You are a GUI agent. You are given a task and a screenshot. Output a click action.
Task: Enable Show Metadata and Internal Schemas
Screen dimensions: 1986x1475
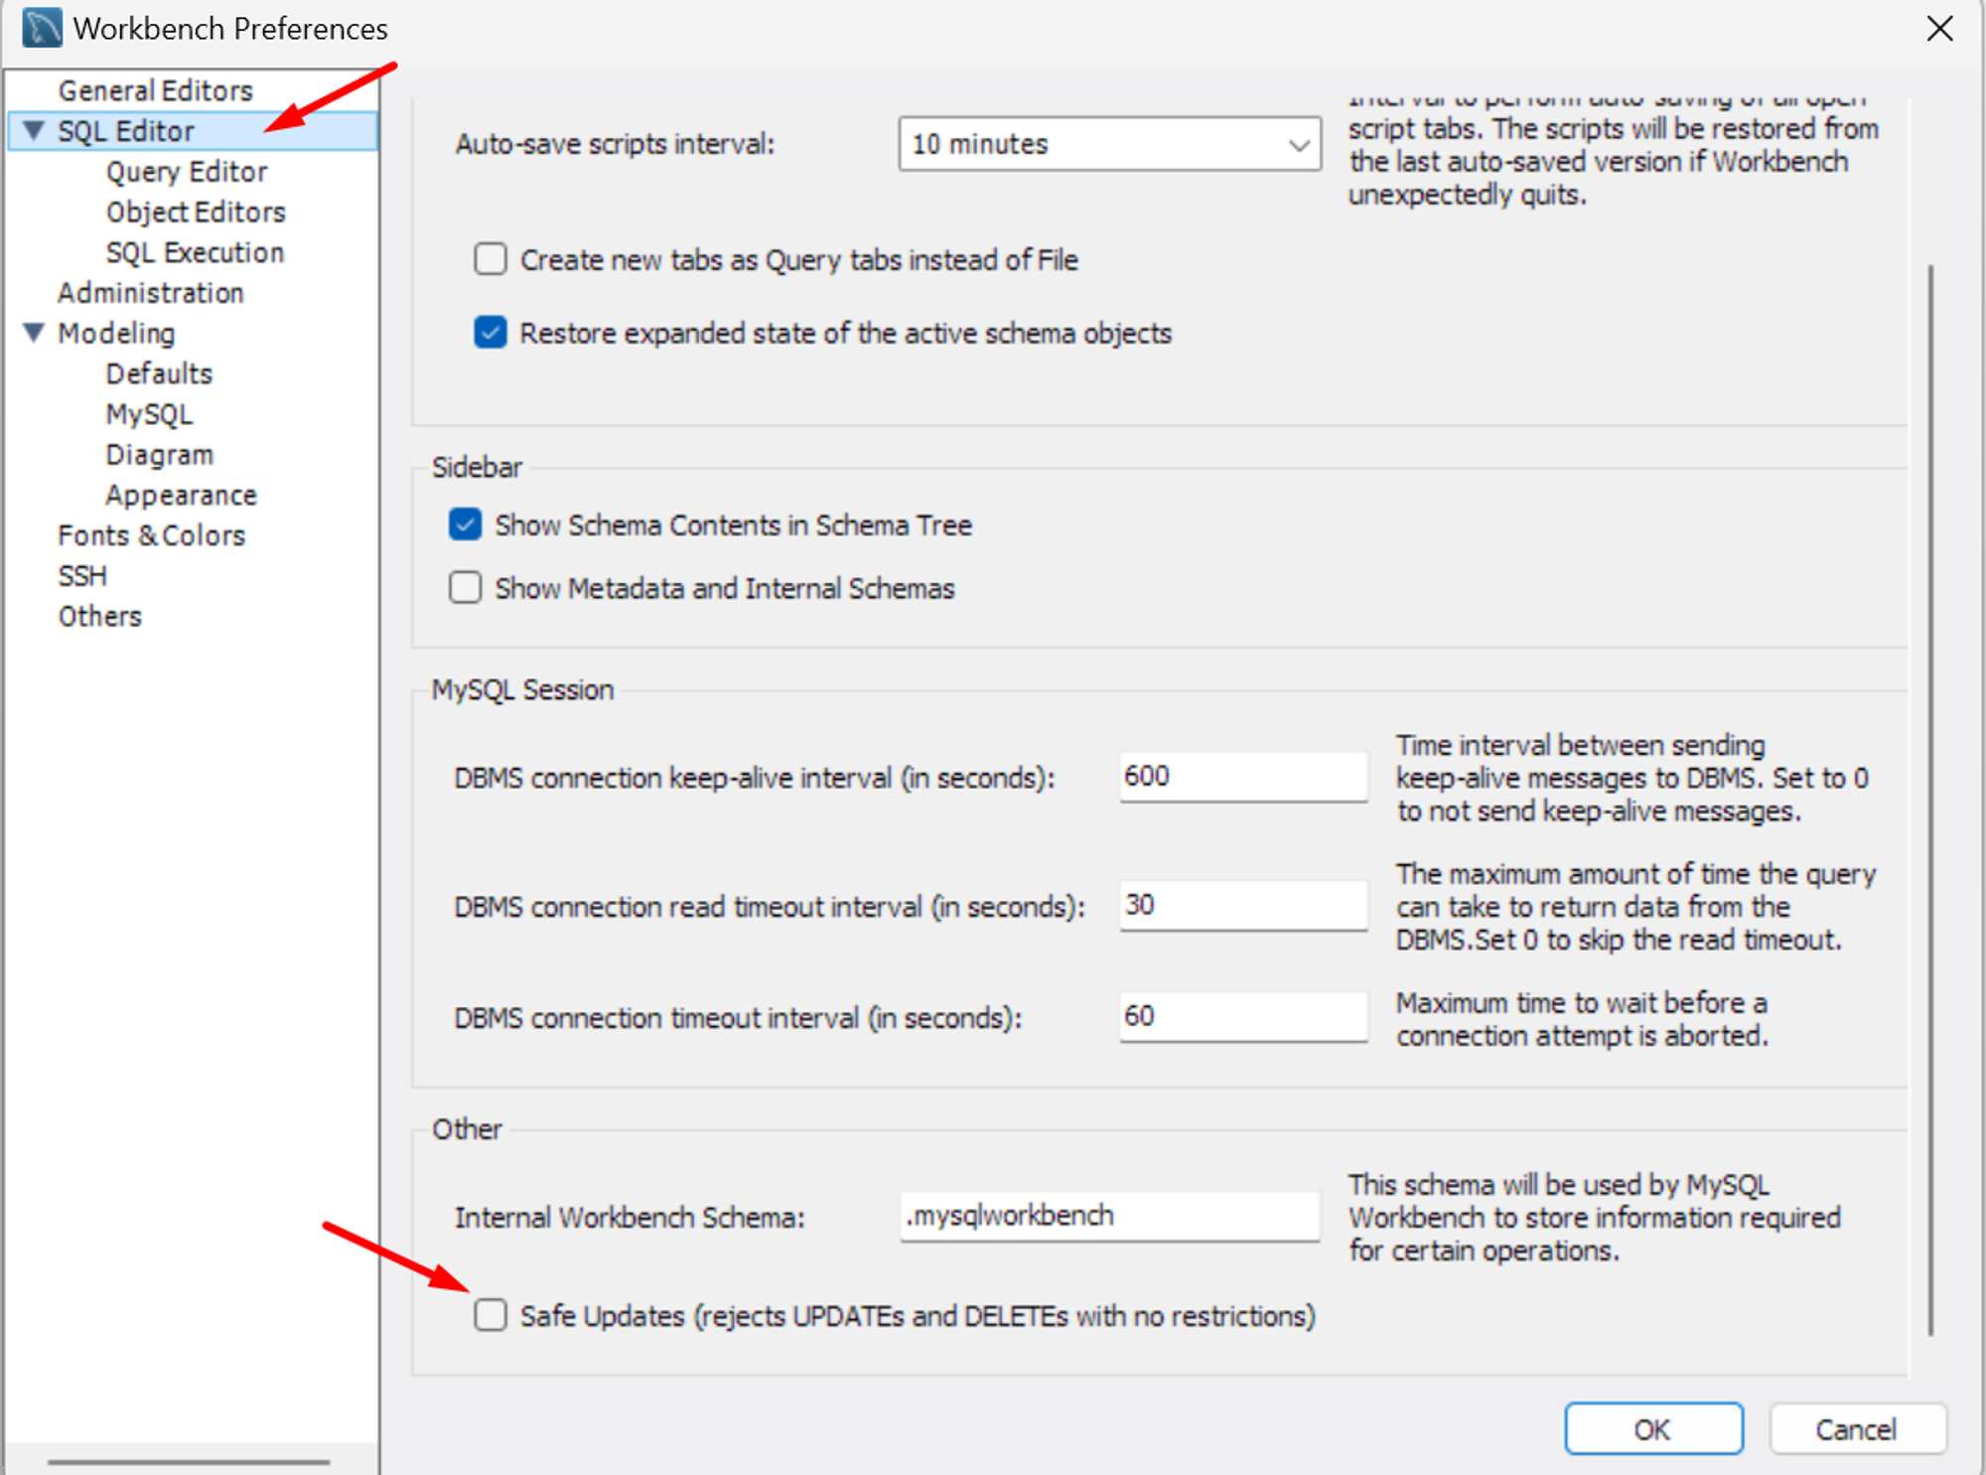coord(465,588)
